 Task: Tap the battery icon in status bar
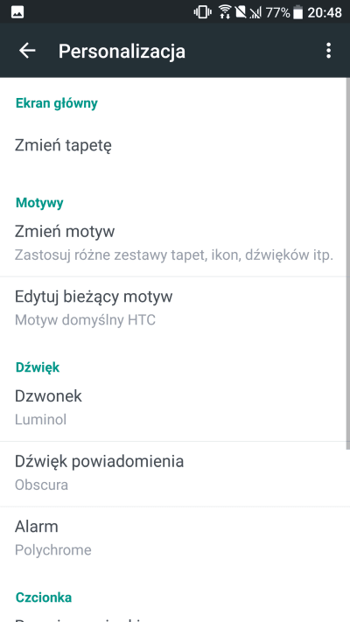[298, 12]
